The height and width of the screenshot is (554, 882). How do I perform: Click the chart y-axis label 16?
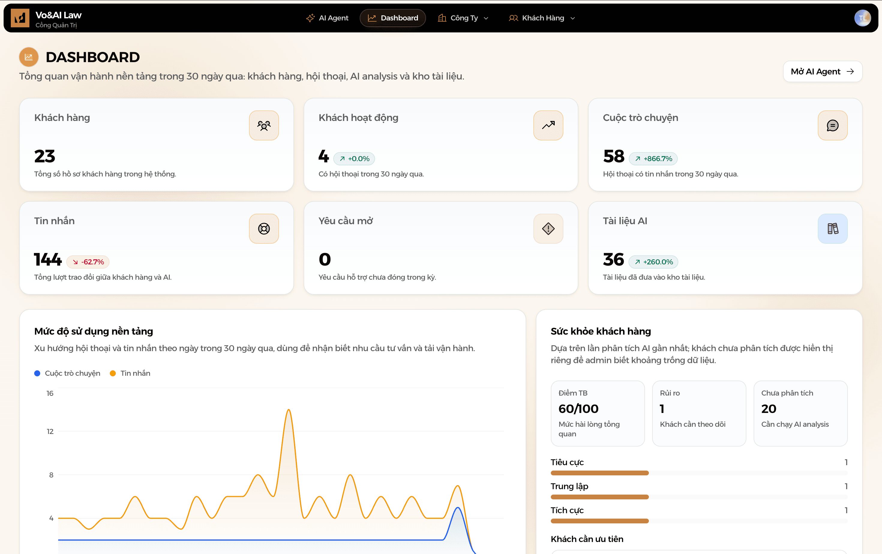click(50, 393)
